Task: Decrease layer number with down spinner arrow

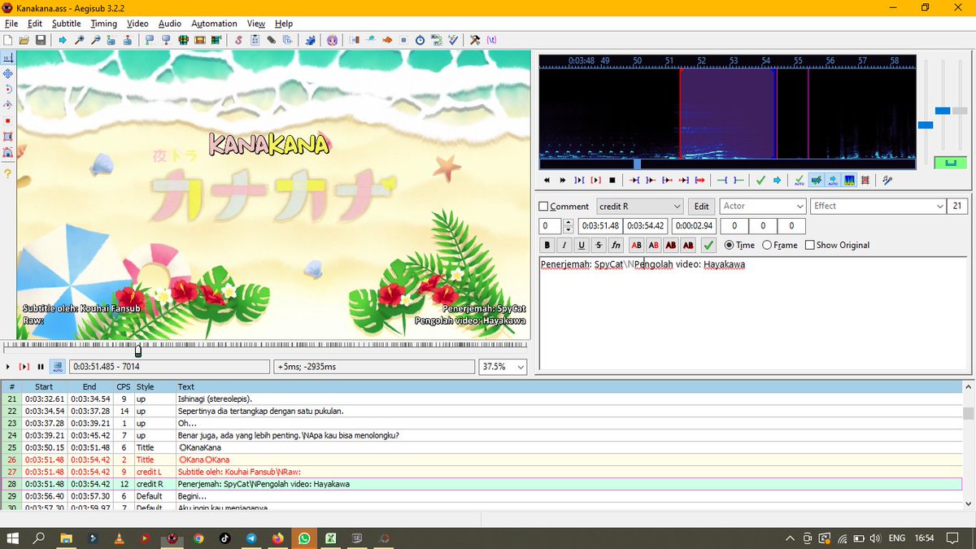Action: tap(567, 230)
